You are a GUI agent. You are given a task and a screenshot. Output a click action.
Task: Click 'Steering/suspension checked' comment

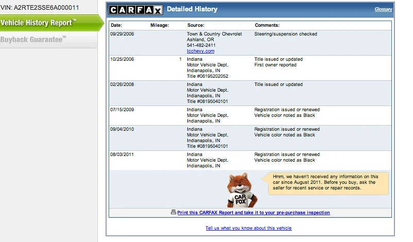286,34
